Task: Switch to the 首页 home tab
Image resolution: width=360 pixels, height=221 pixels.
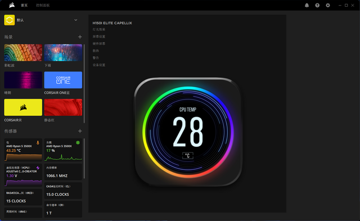Action: click(x=24, y=5)
